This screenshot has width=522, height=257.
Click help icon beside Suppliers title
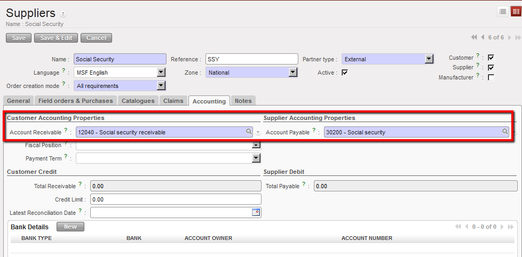click(63, 14)
